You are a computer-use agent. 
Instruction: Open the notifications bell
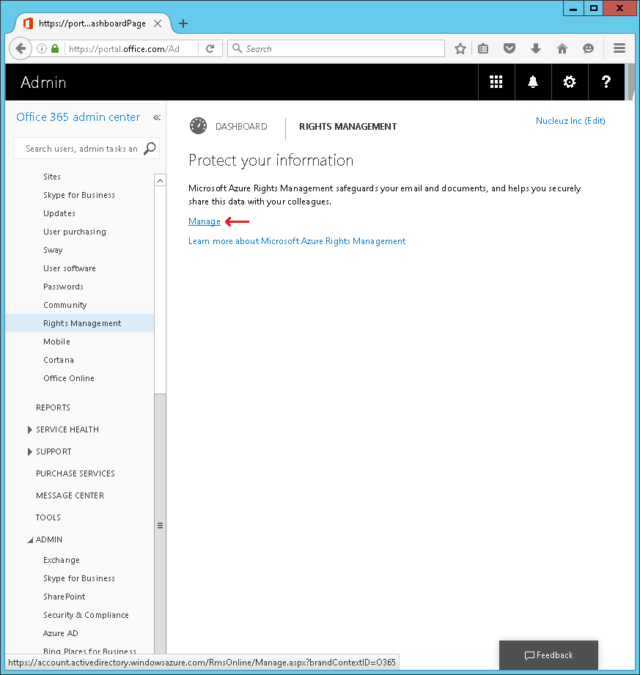[533, 82]
